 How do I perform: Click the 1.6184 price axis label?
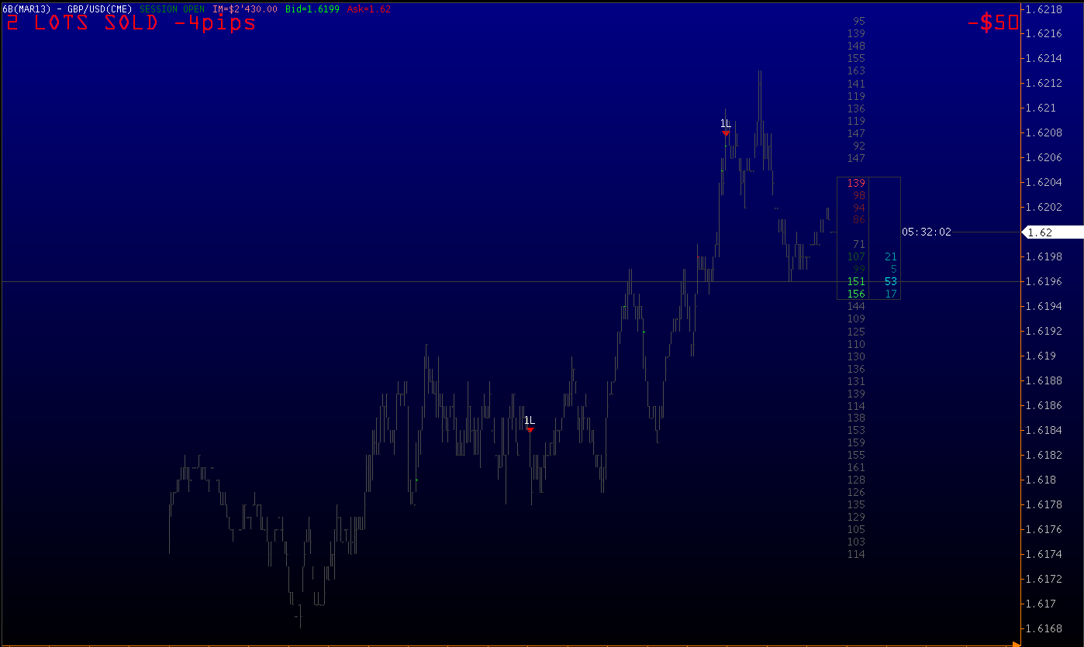point(1043,431)
